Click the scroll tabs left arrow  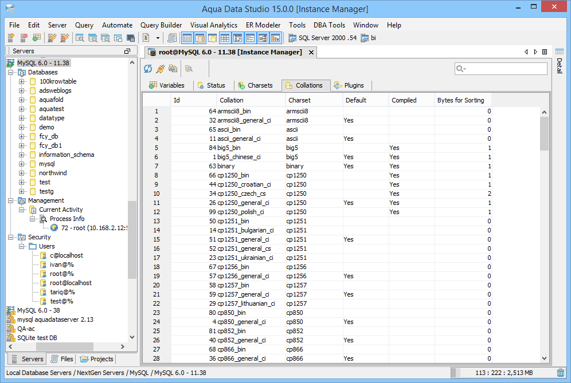(x=526, y=52)
